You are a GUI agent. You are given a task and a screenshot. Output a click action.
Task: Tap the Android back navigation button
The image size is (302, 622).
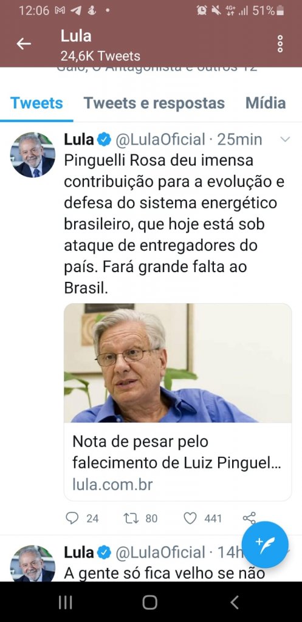pos(235,603)
